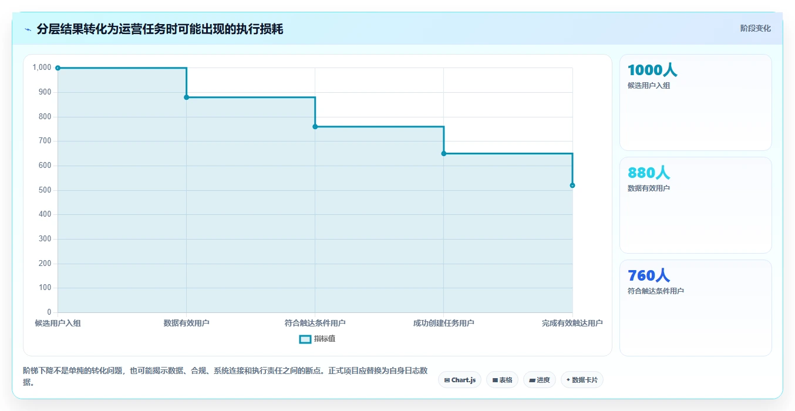Click the y-axis value 1,000
Viewport: 795px width, 411px height.
coord(42,68)
